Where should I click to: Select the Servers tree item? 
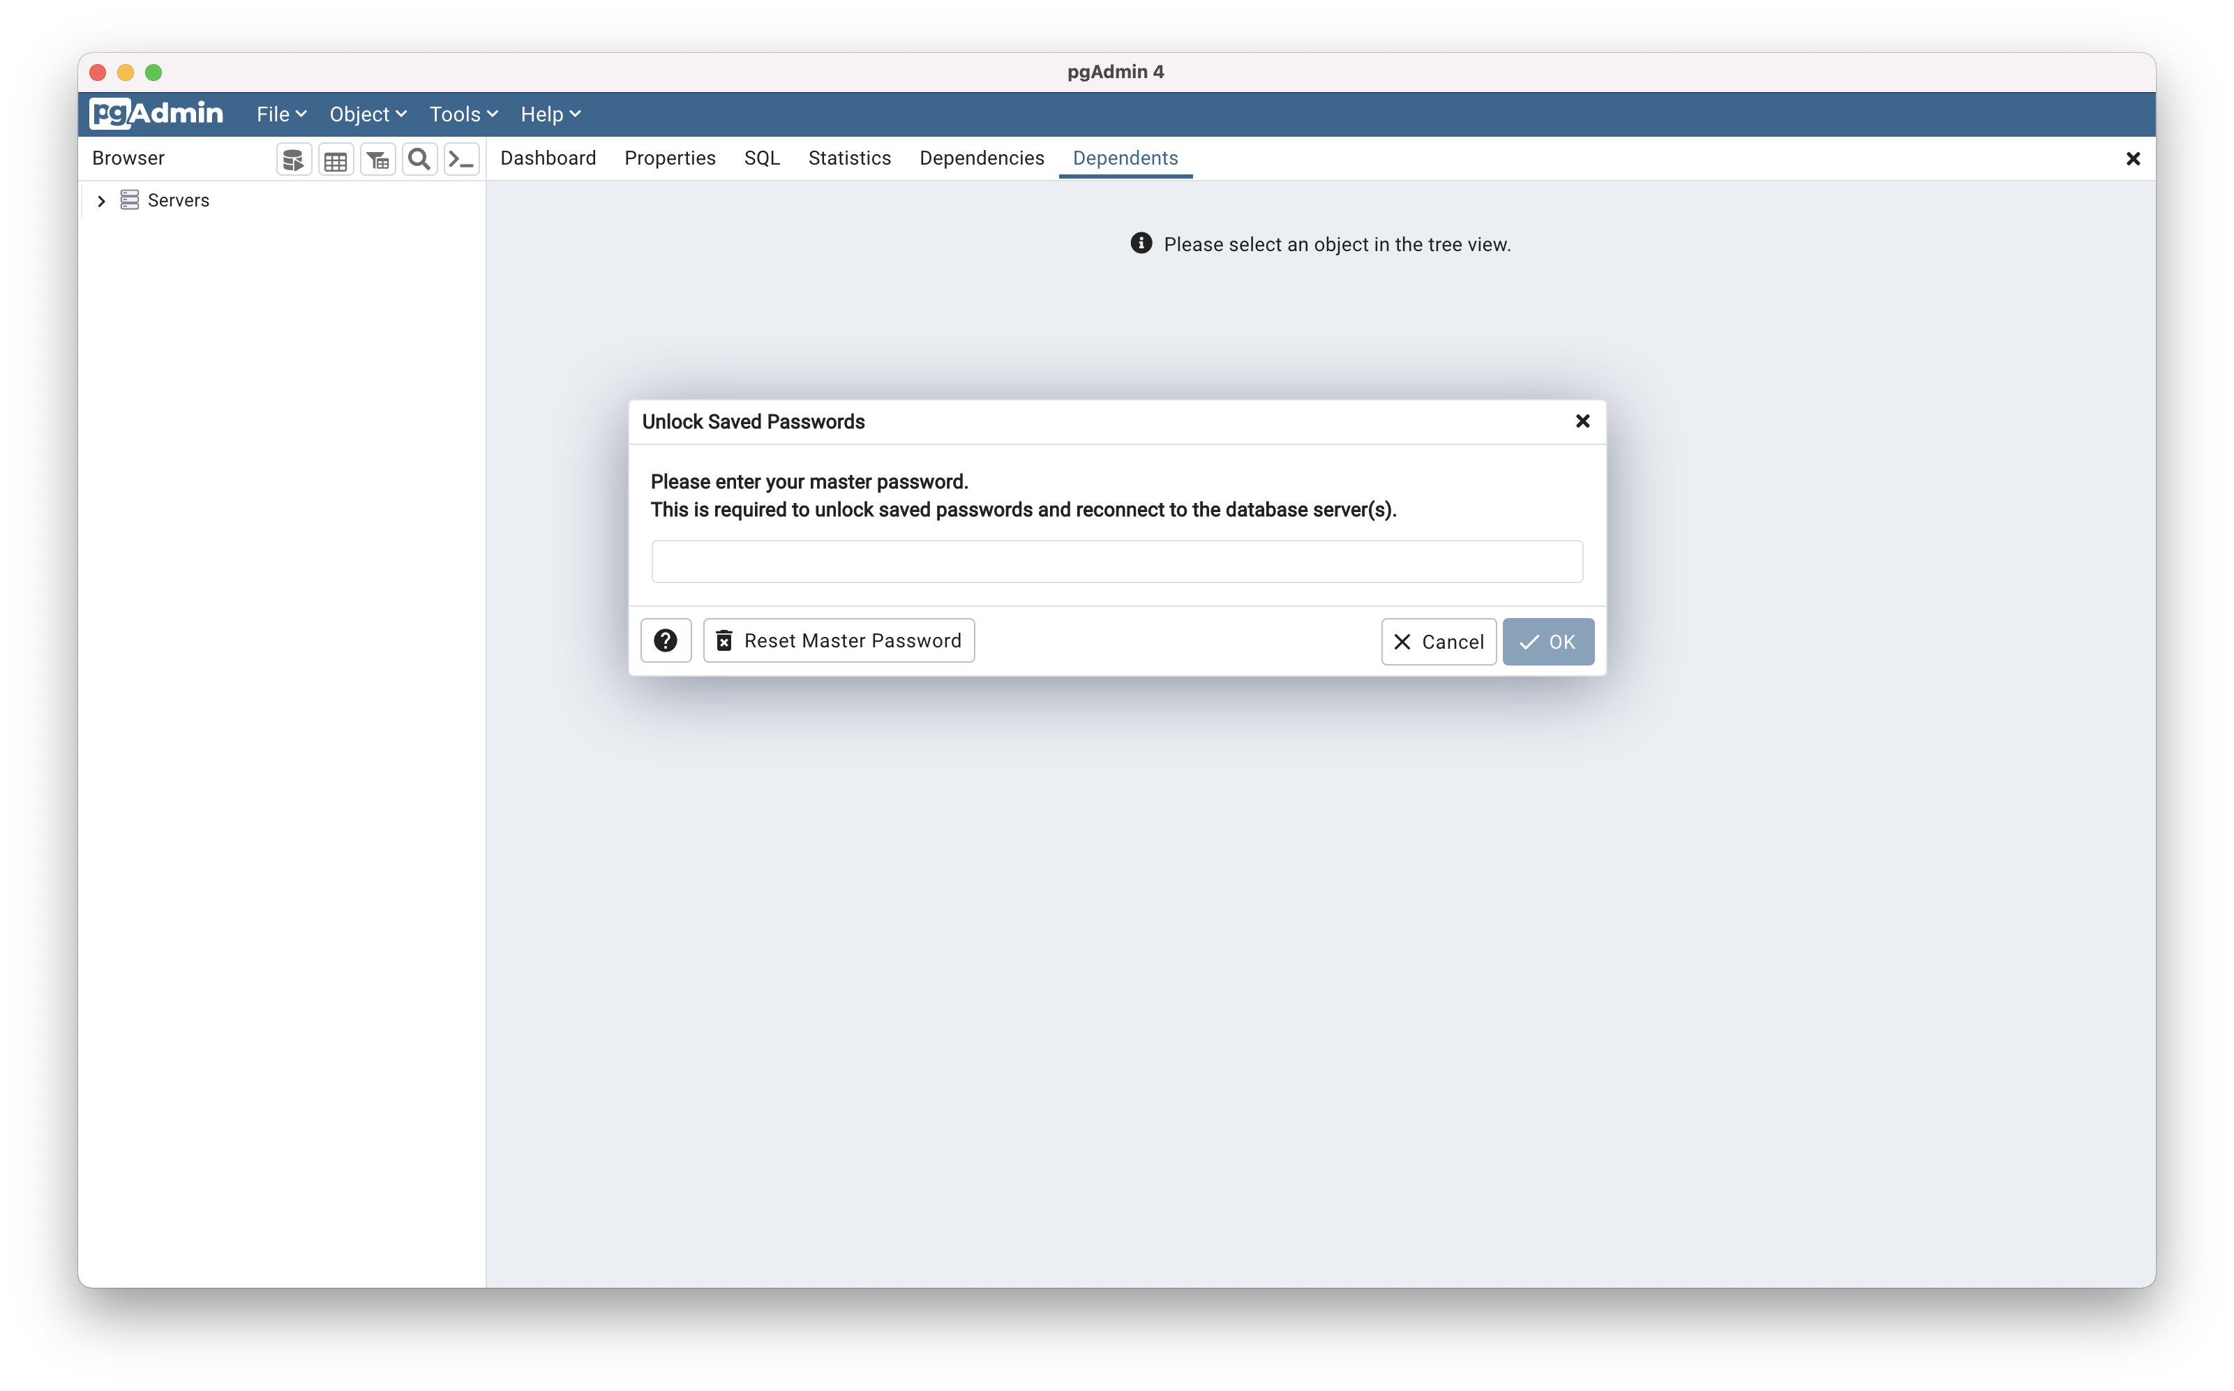(x=178, y=200)
